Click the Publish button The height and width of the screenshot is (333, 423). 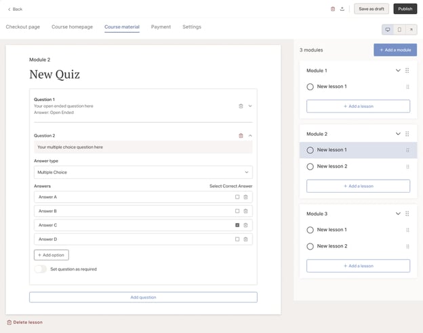[x=405, y=9]
